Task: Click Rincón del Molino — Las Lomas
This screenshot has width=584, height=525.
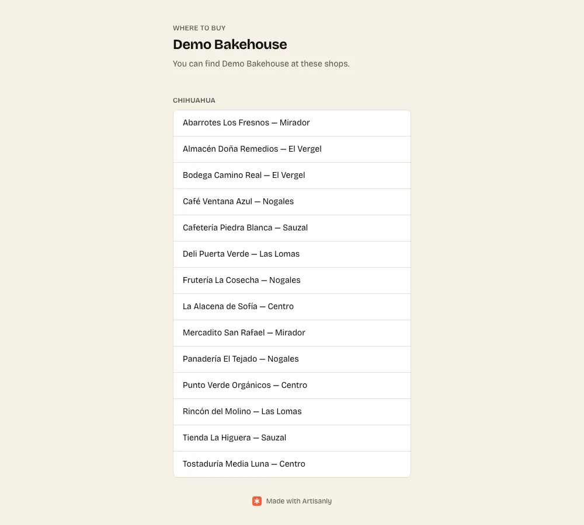Action: point(292,411)
